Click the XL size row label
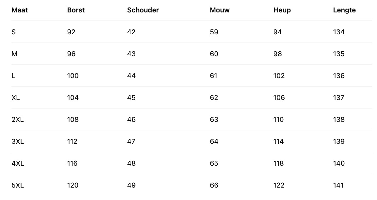 pos(16,98)
